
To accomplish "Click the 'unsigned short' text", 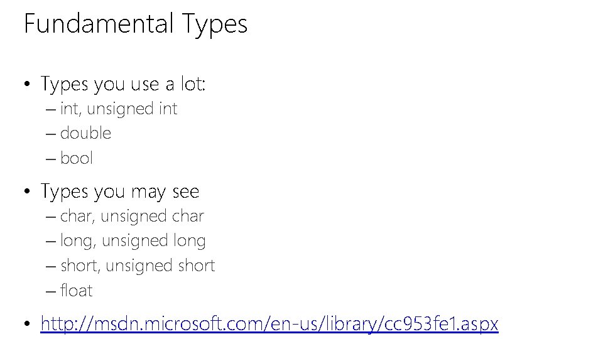I will tap(160, 266).
